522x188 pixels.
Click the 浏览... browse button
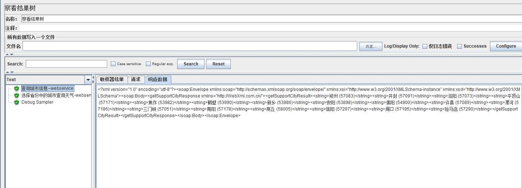point(371,46)
